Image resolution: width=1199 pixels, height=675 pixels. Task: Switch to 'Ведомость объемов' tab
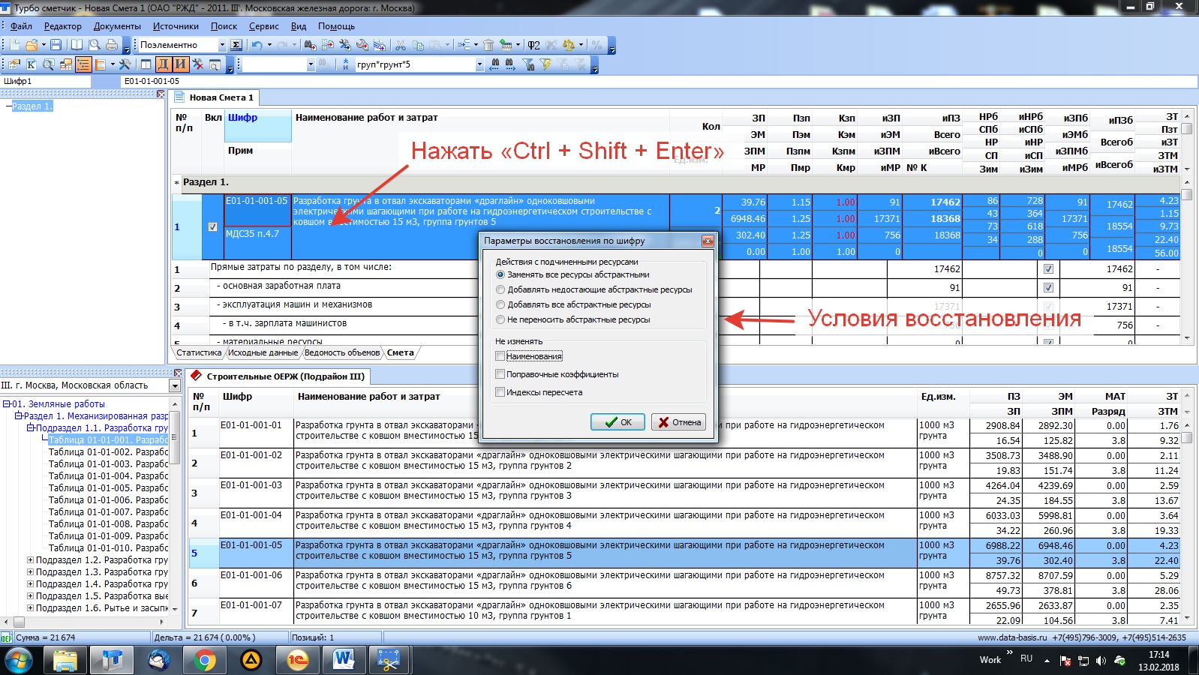(x=342, y=352)
